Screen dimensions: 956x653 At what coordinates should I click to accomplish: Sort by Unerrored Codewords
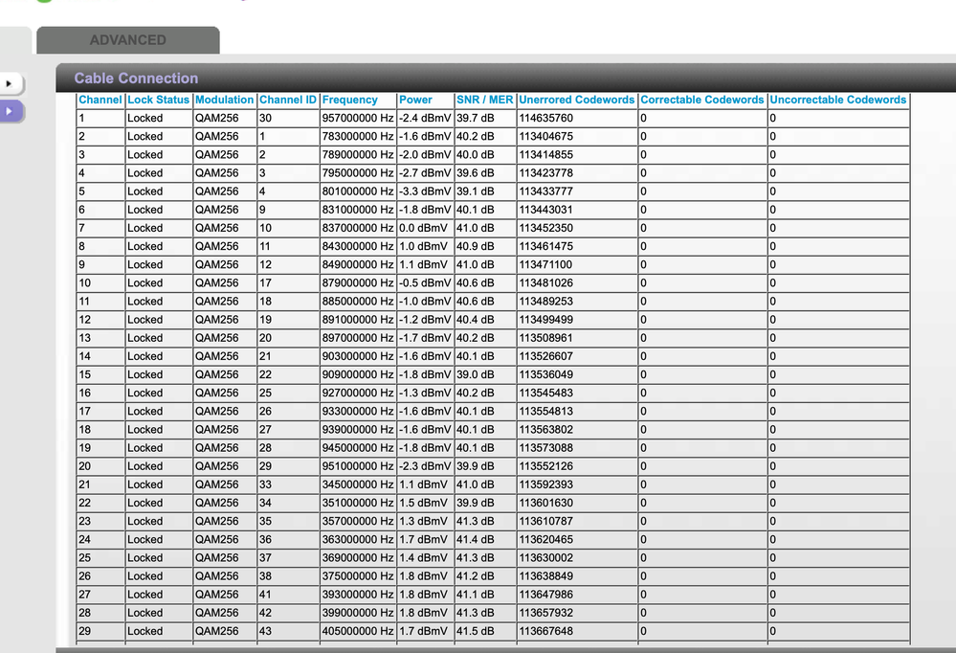pyautogui.click(x=576, y=100)
